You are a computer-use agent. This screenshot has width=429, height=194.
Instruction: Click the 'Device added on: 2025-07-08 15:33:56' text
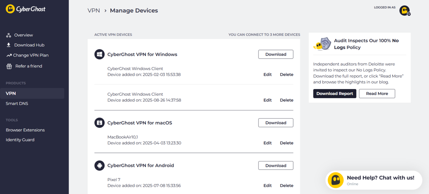144,186
